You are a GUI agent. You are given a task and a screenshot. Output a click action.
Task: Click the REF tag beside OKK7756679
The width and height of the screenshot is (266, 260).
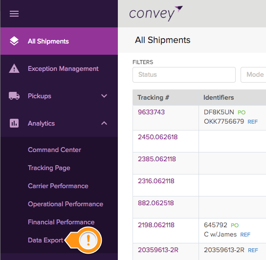(x=253, y=122)
